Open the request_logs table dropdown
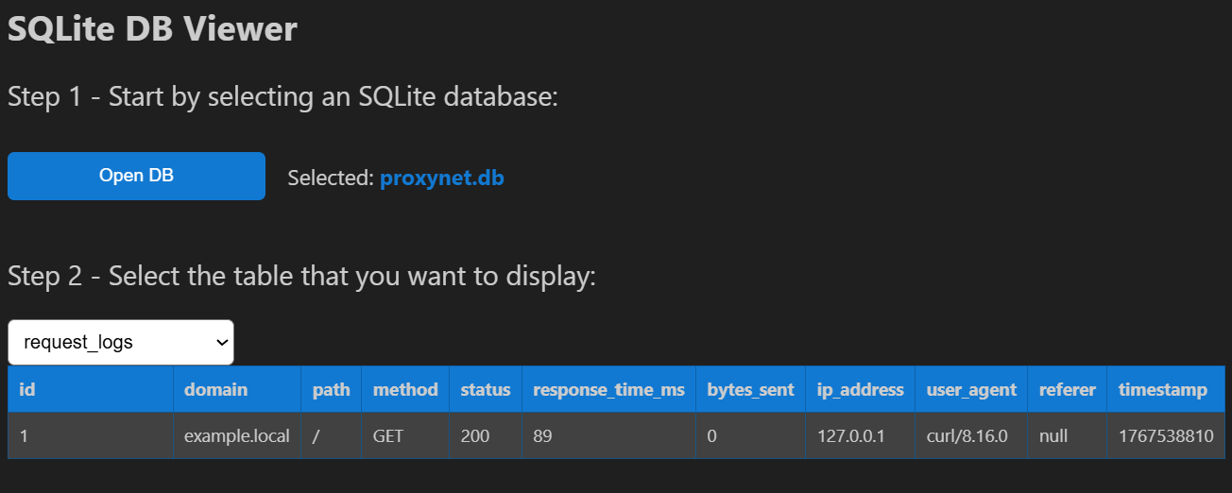The width and height of the screenshot is (1232, 493). (121, 342)
